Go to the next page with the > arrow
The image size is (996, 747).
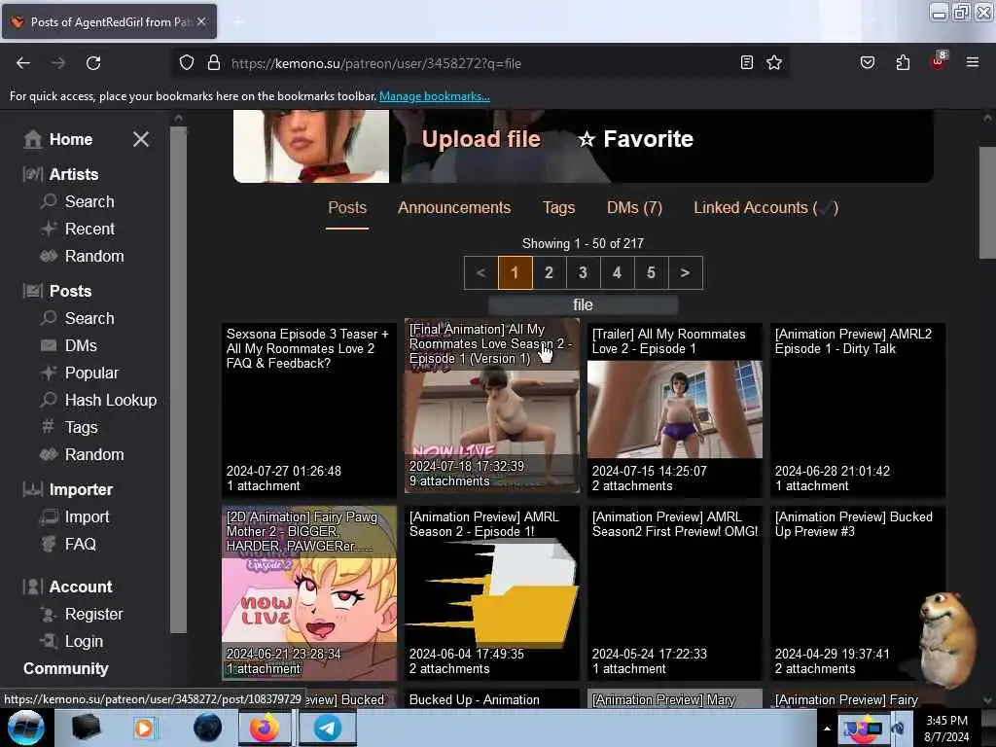pyautogui.click(x=686, y=273)
